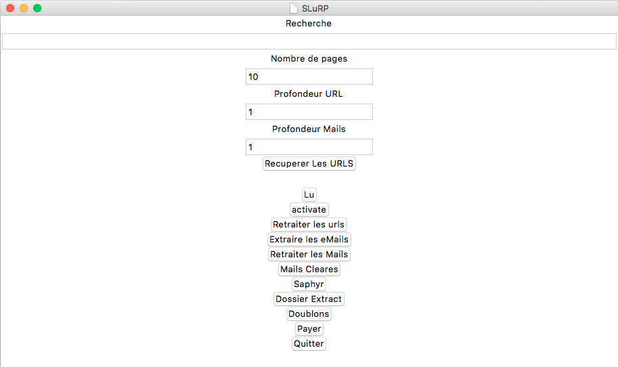Focus the Nombre de pages field
This screenshot has height=367, width=618.
click(309, 77)
